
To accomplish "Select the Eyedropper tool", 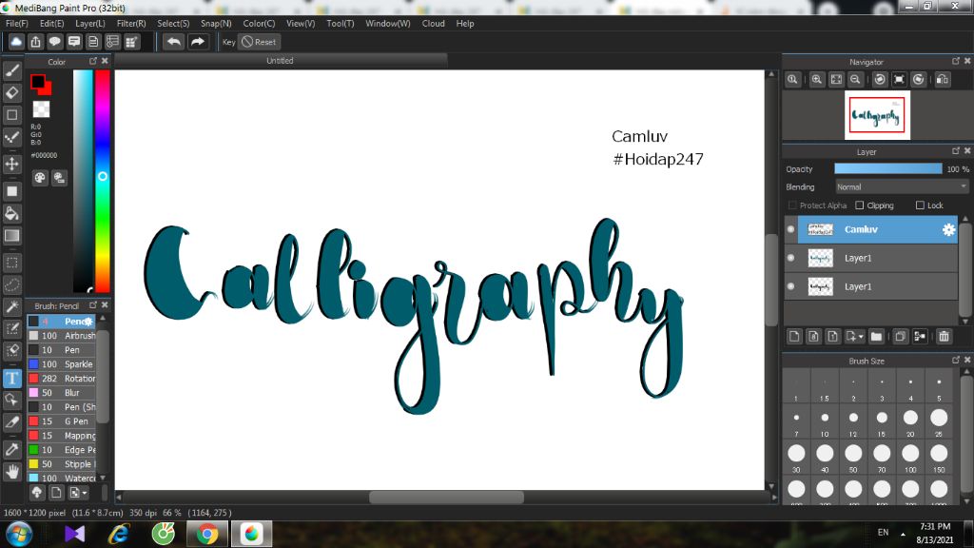I will (11, 450).
